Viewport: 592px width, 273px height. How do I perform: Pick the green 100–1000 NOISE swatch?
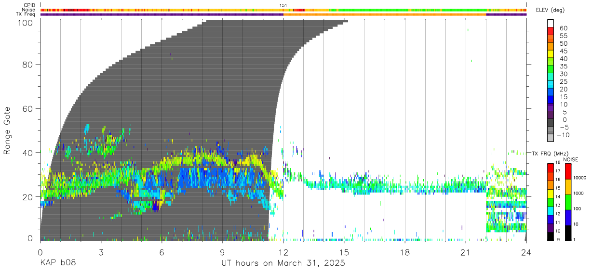click(568, 202)
